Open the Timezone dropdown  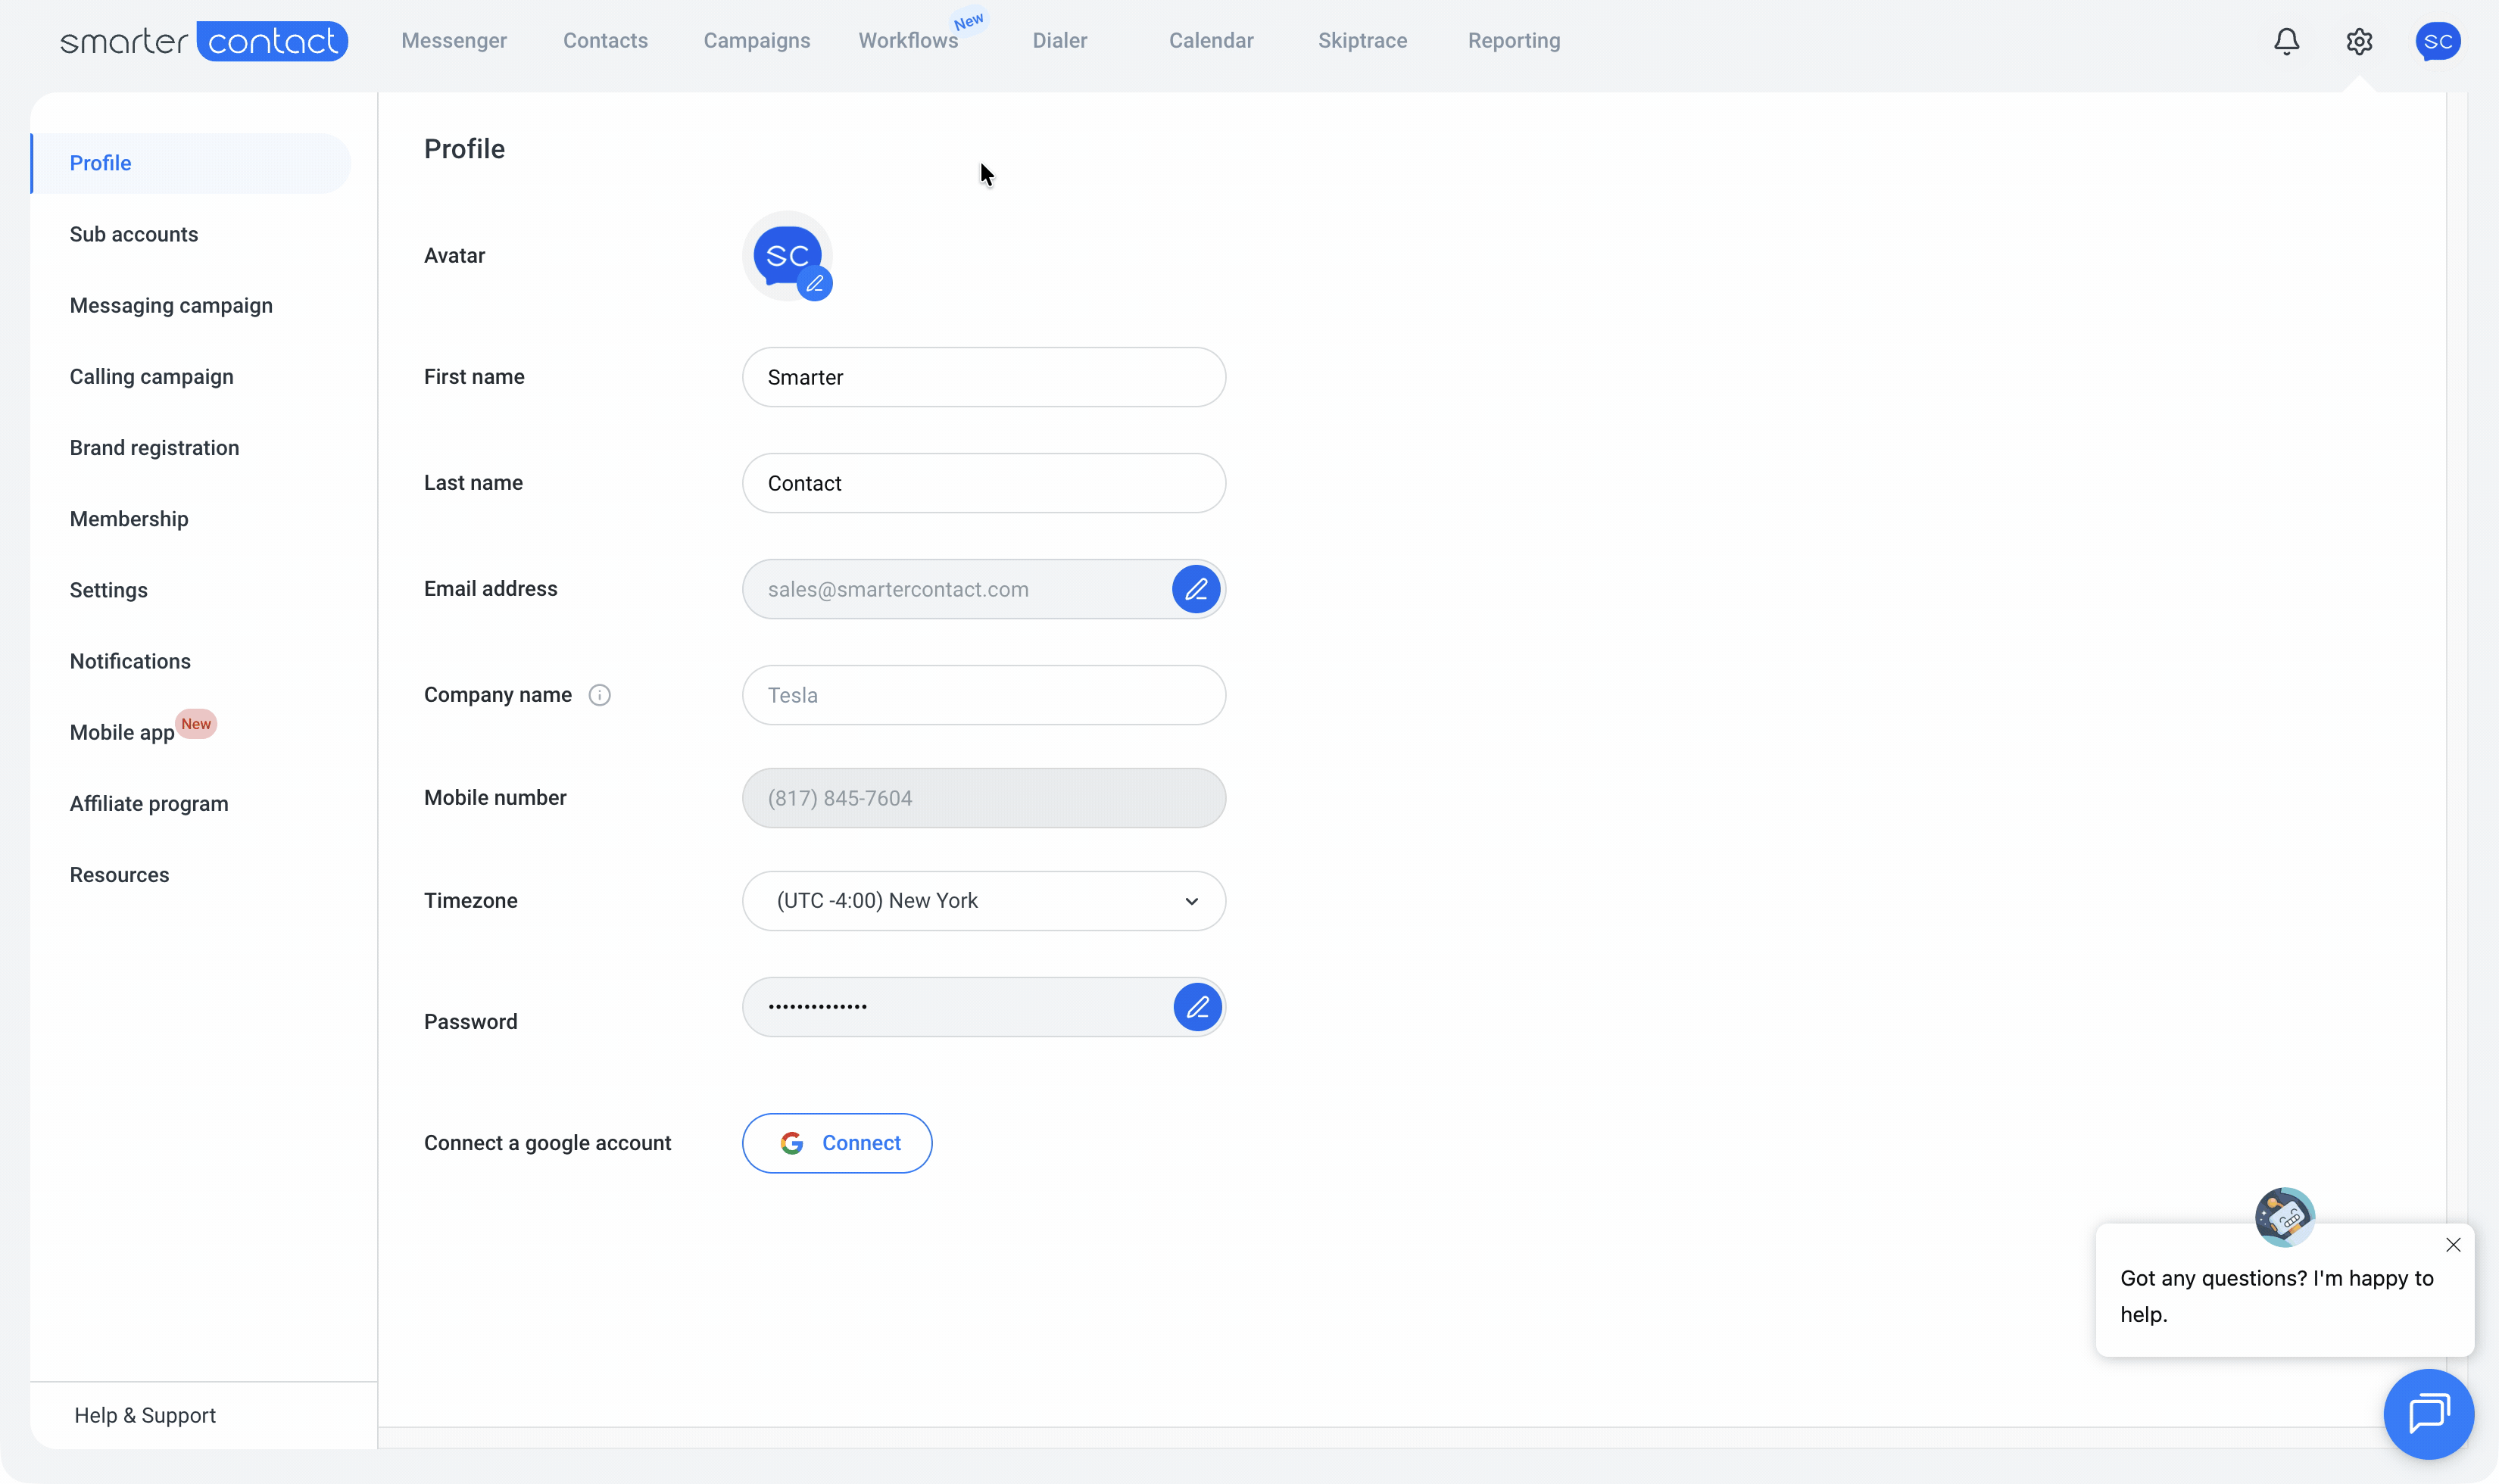click(x=984, y=901)
